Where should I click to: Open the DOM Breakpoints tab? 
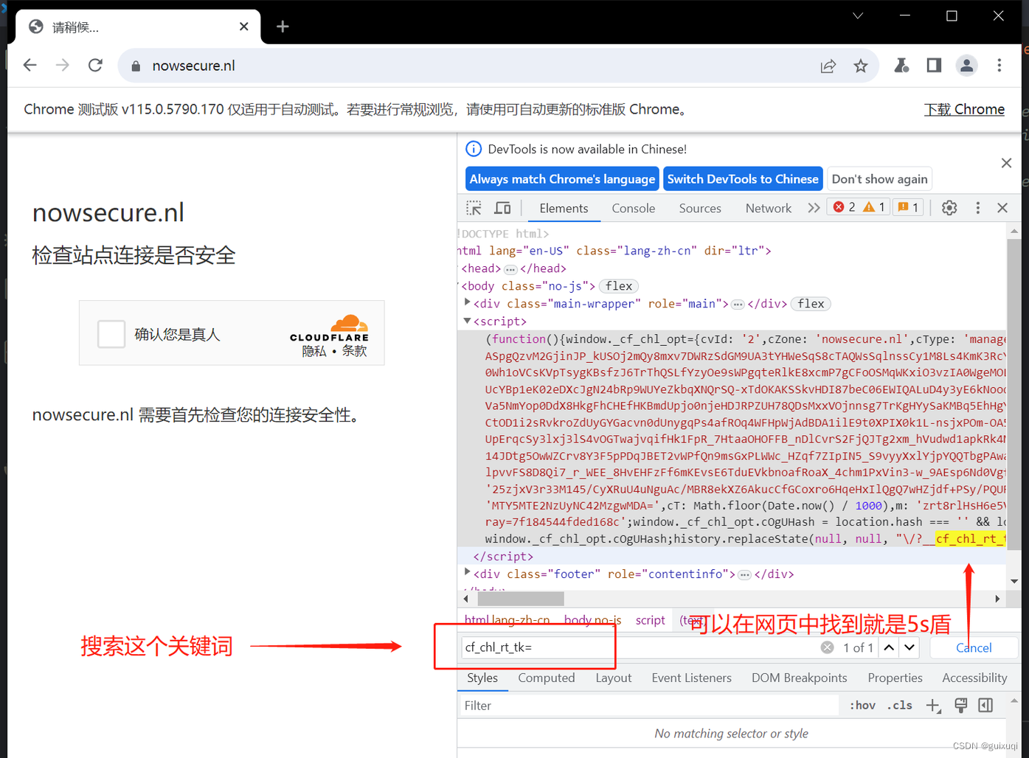799,678
